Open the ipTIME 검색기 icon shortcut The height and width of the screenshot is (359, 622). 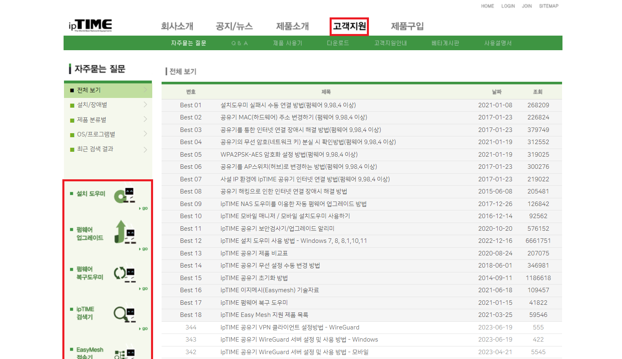[125, 314]
